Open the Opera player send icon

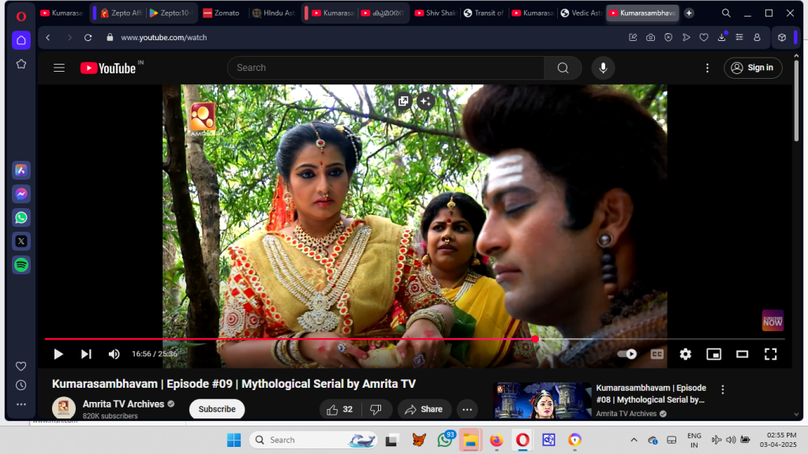[x=686, y=38]
